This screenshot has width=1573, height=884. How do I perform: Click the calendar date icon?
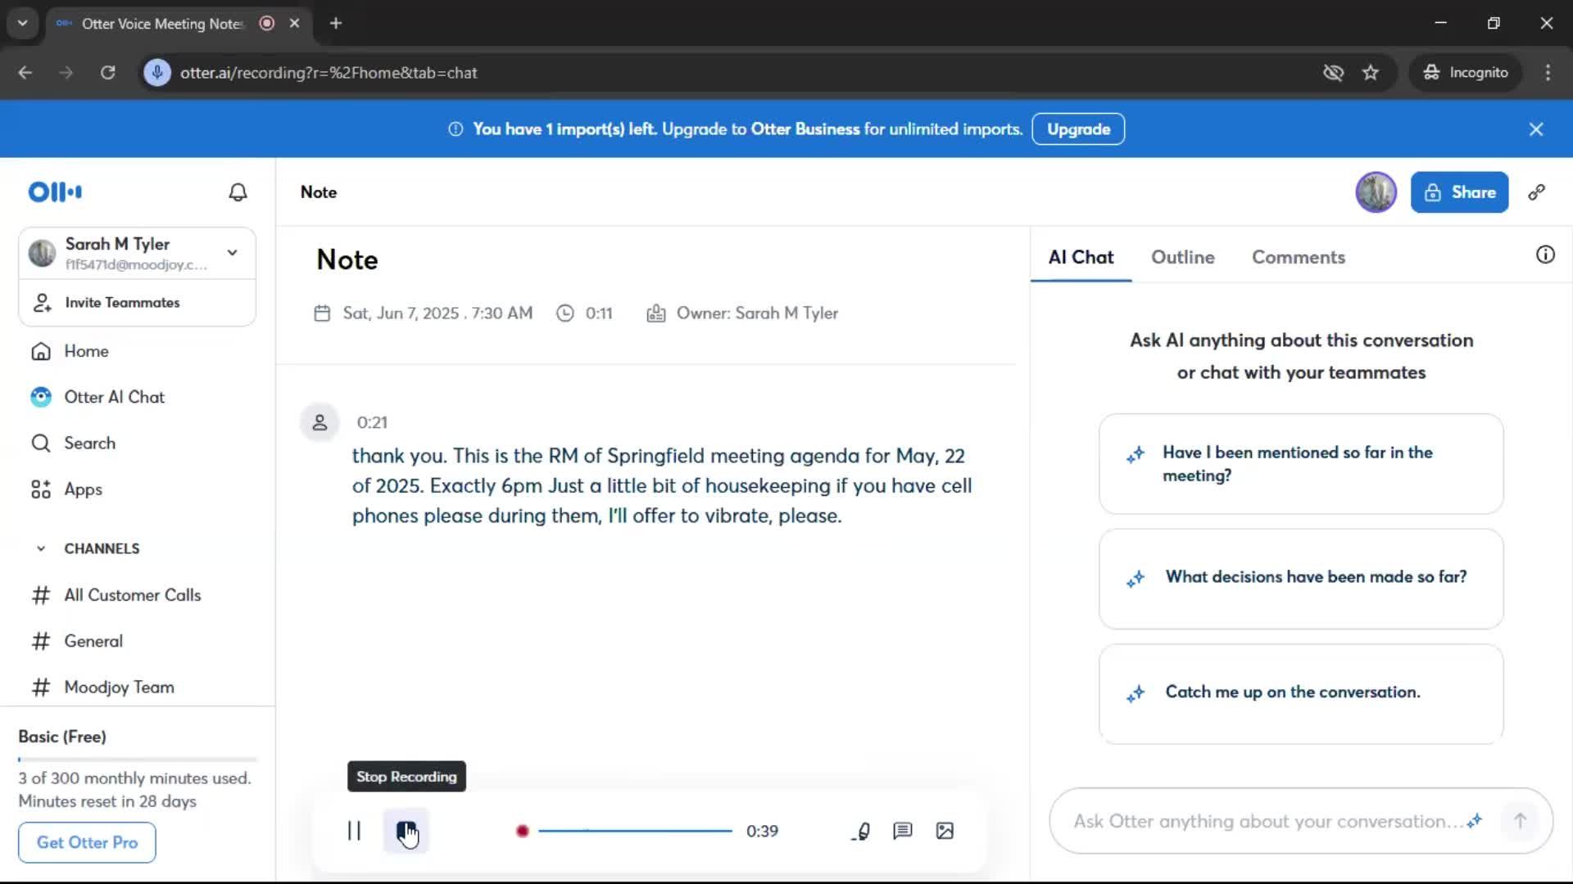(322, 313)
